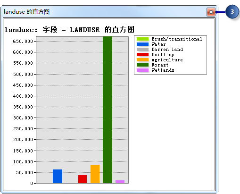The image size is (240, 194).
Task: Click the '500,000' axis label
Action: point(23,74)
